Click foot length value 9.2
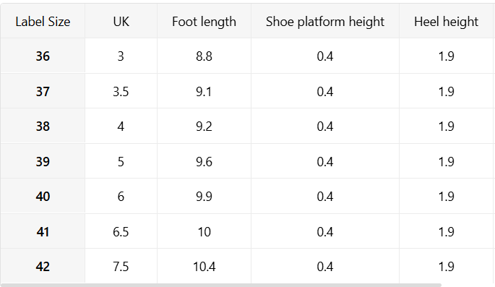Viewport: 495px width, 287px height. pyautogui.click(x=204, y=127)
